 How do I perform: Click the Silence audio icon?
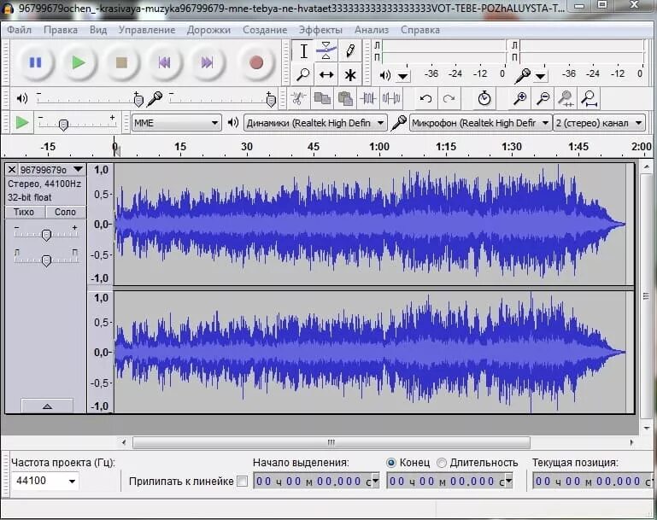click(391, 98)
